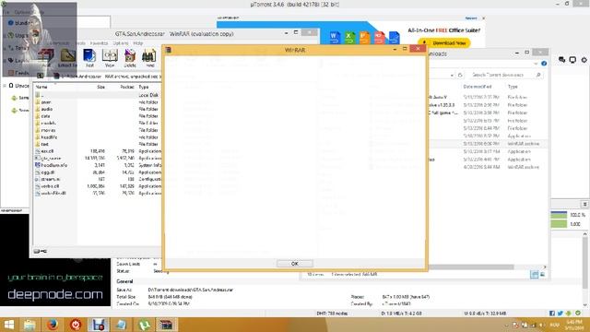Open uTorrent remote monitor icon
590x332 pixels.
coord(572,59)
